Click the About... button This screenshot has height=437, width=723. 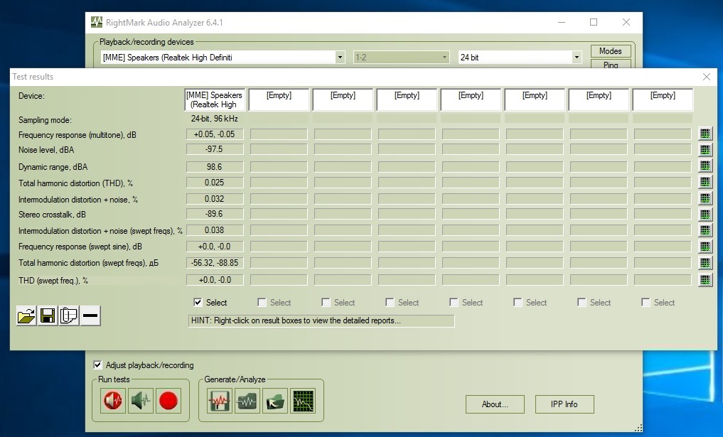click(495, 404)
